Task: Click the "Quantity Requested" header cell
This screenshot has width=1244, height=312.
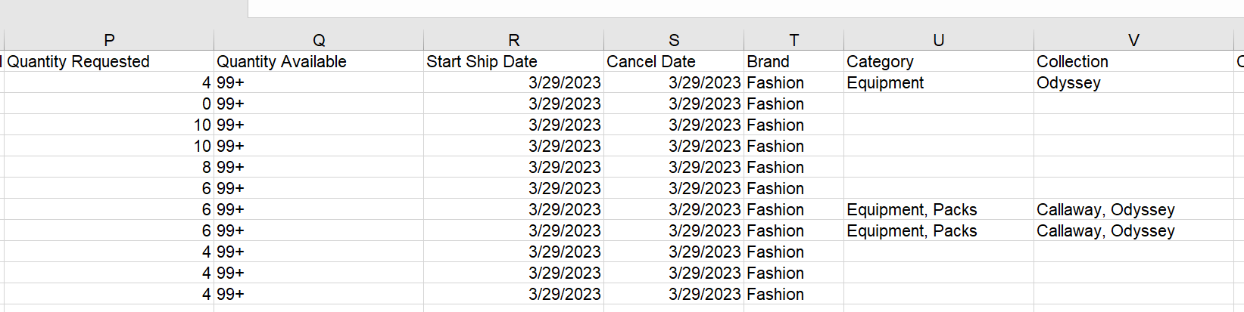Action: 109,61
